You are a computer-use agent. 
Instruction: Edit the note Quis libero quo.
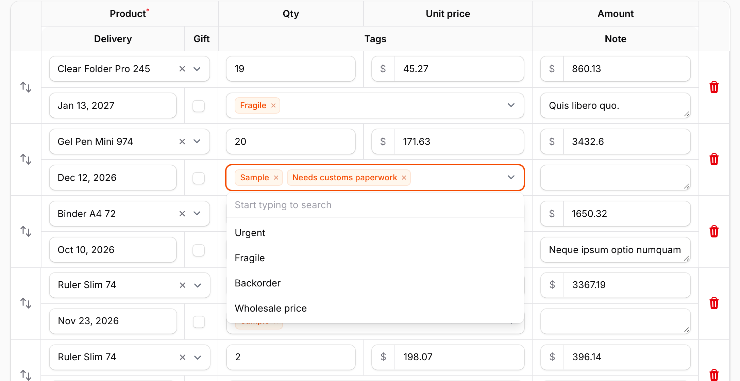[616, 105]
